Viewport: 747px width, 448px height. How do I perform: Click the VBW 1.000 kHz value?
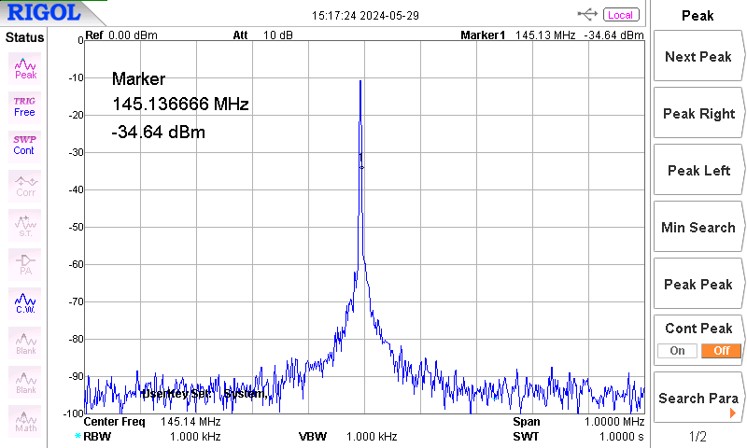[372, 436]
